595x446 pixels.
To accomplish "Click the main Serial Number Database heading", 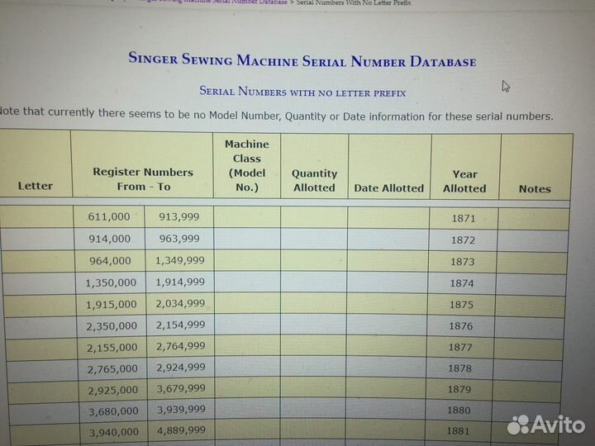I will click(x=302, y=60).
